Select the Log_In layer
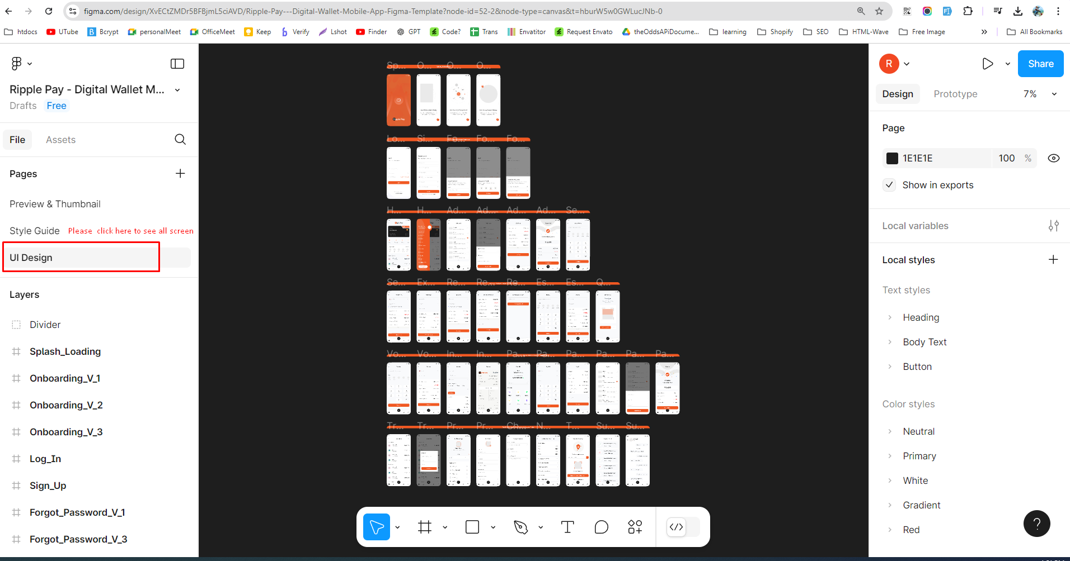This screenshot has height=561, width=1070. click(45, 459)
